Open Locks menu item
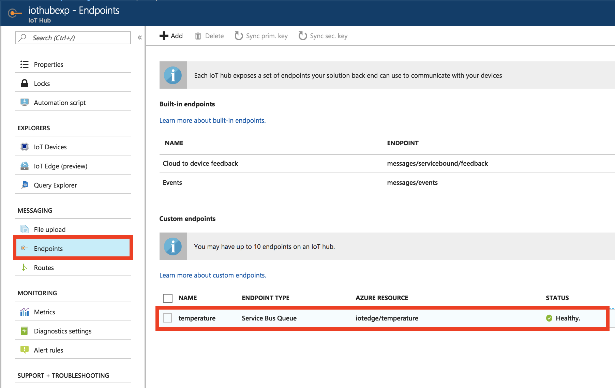The image size is (615, 388). [x=73, y=84]
